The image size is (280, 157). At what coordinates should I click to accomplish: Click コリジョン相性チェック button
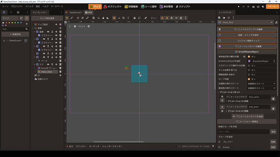[247, 40]
